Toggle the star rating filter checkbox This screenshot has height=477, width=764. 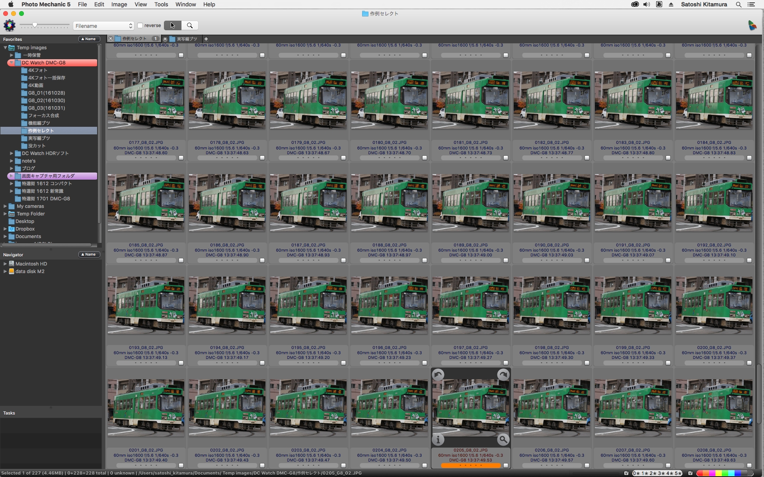pos(627,473)
